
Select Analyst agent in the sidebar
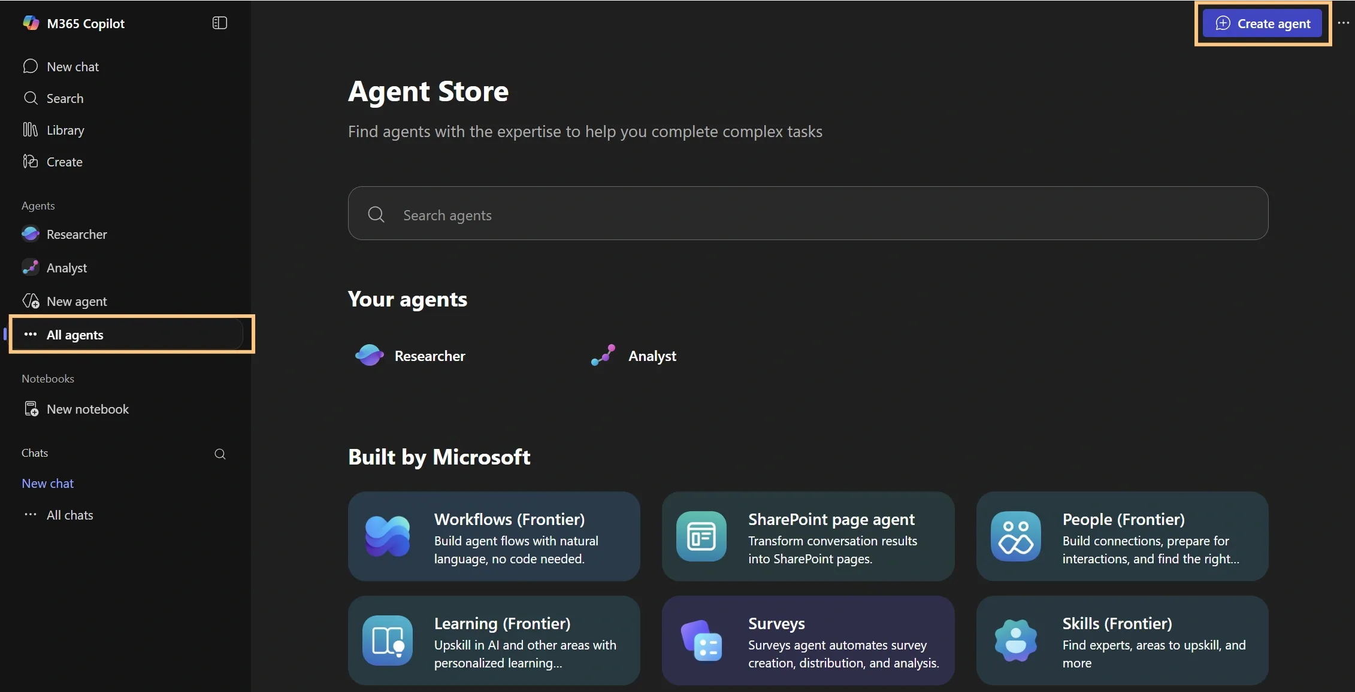(66, 268)
